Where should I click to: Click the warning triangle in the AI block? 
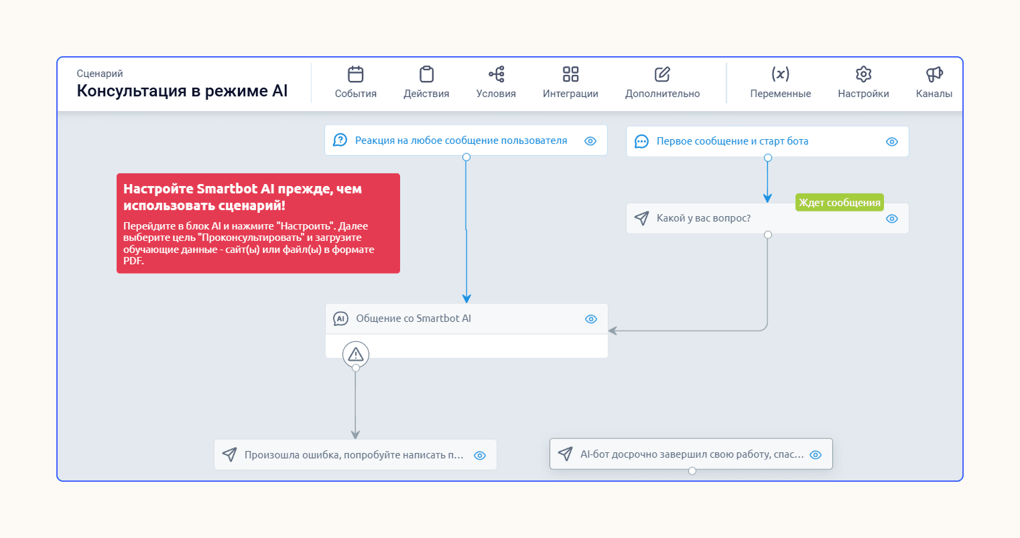(x=356, y=354)
